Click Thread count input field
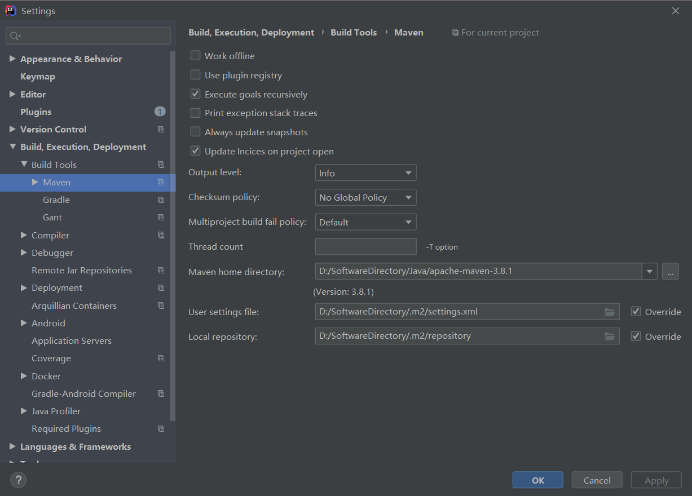The width and height of the screenshot is (692, 496). (x=365, y=247)
